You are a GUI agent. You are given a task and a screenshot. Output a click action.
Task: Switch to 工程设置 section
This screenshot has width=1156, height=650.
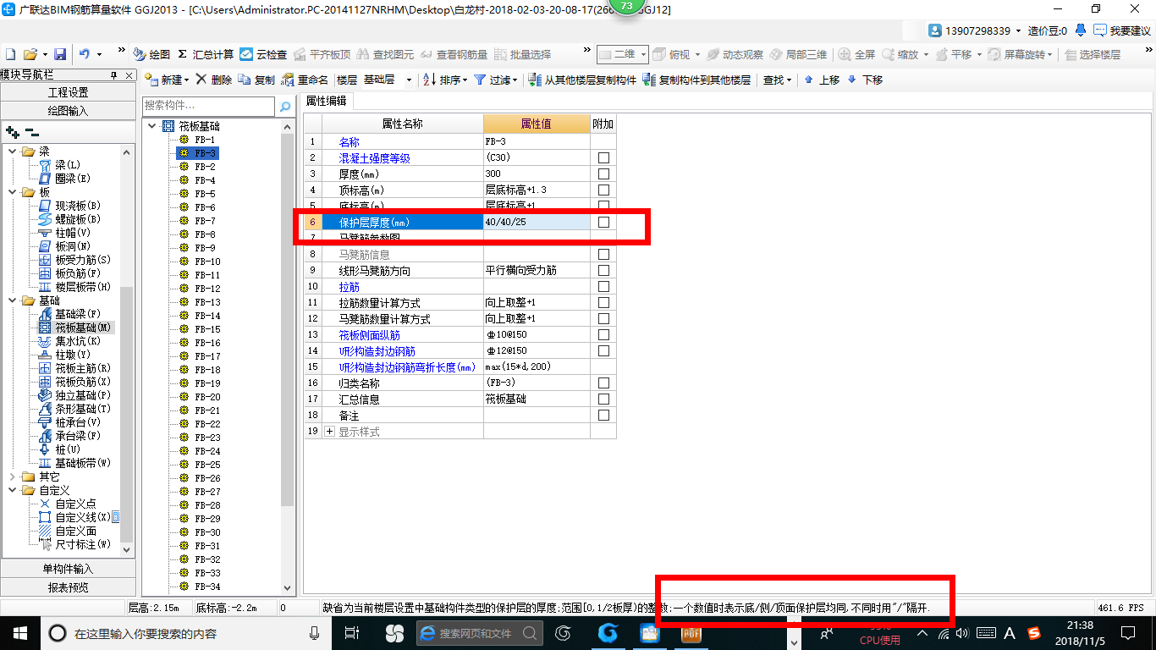pos(68,92)
